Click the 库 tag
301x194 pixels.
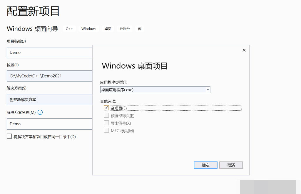[140, 29]
